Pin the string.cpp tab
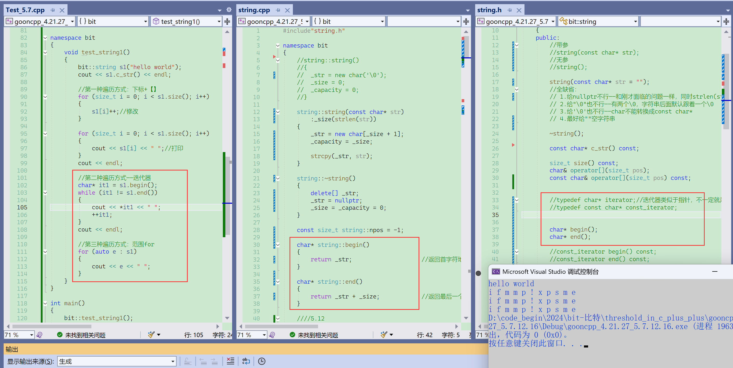The image size is (733, 368). (278, 10)
